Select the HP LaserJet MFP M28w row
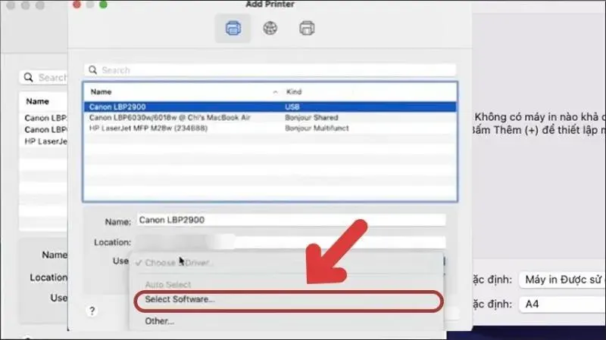The height and width of the screenshot is (340, 606). [269, 128]
